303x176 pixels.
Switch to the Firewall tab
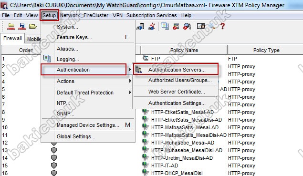(12, 38)
